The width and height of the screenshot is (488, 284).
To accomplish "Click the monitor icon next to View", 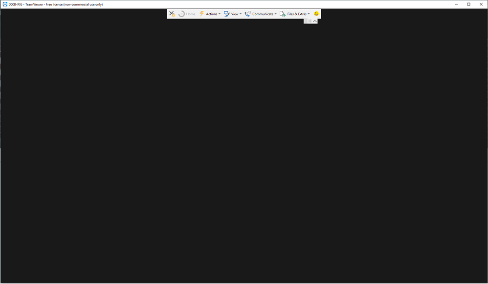I will click(x=226, y=14).
